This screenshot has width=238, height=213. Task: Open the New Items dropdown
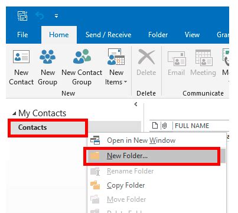pos(116,67)
